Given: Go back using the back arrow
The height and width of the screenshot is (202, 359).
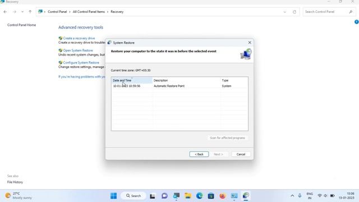Looking at the screenshot, I should (x=5, y=12).
